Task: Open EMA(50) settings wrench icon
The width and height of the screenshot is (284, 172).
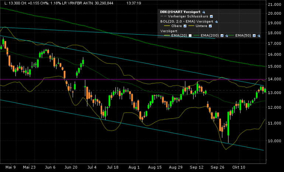Action: tap(259, 36)
